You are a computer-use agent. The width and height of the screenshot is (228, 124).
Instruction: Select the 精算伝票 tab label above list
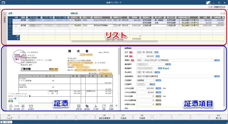[x=74, y=13]
